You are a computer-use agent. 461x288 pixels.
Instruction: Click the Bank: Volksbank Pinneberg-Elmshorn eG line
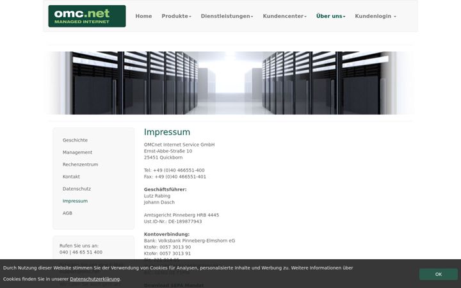(x=190, y=241)
